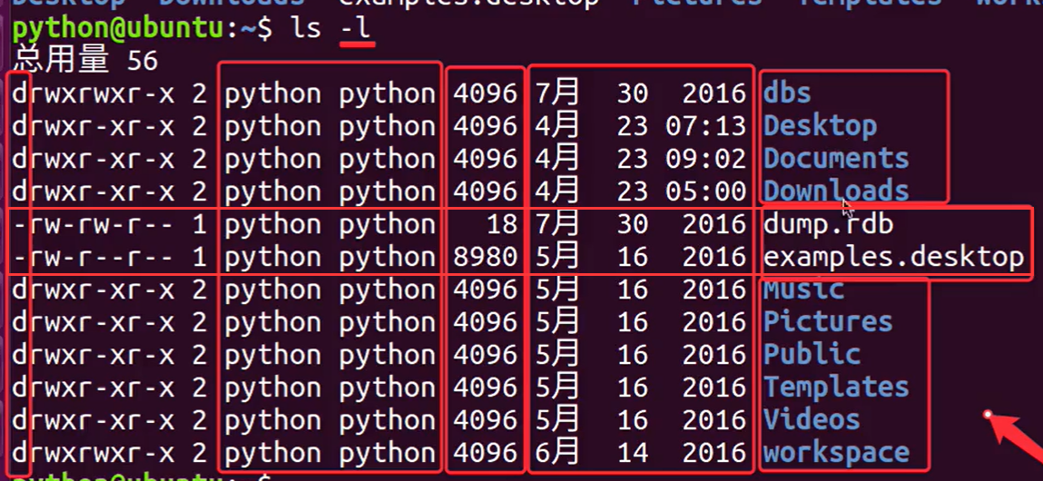Select the workspace directory name
Screen dimensions: 1043x481
836,453
